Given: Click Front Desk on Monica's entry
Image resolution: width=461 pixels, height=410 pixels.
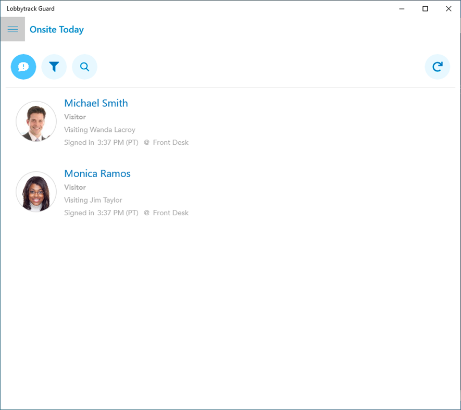Looking at the screenshot, I should pyautogui.click(x=172, y=213).
